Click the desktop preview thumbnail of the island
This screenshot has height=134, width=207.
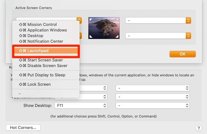coord(104,28)
